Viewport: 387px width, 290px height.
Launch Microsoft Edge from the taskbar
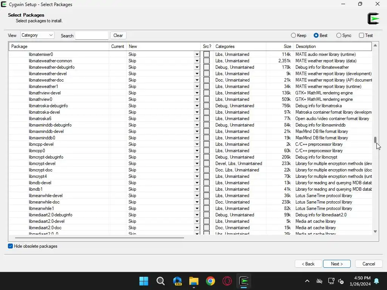177,281
